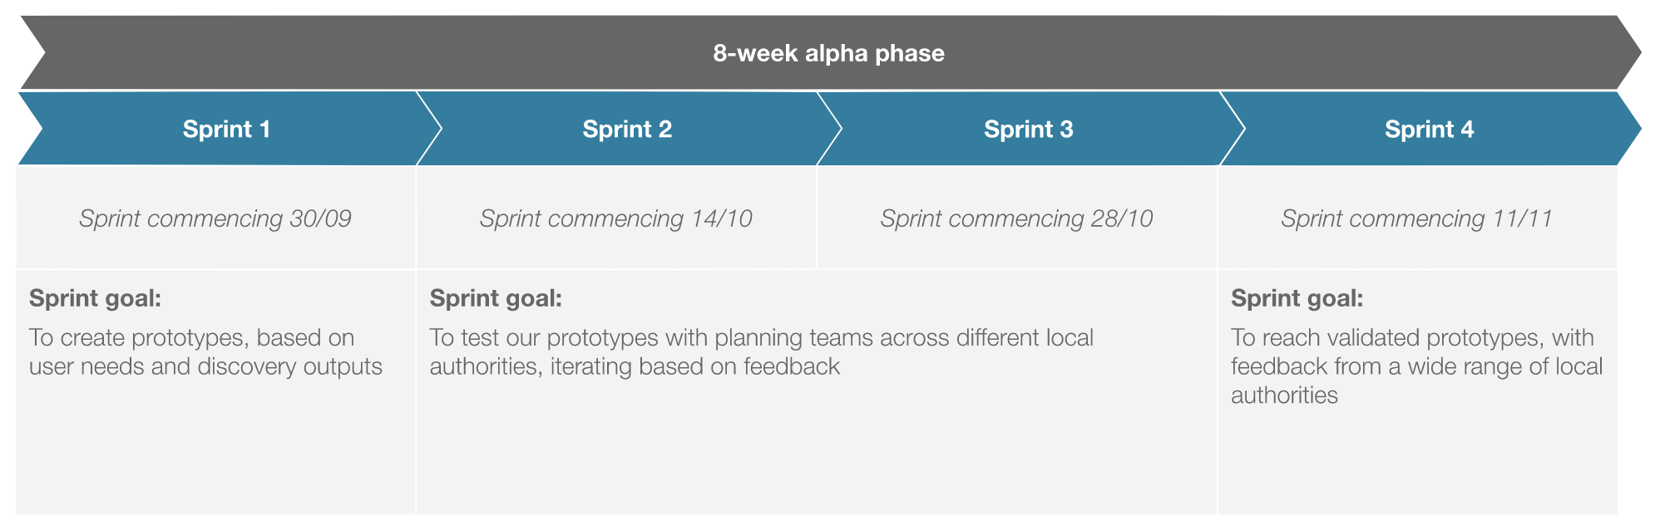Click the 'user needs and discovery outputs' line
1655x530 pixels.
click(205, 366)
